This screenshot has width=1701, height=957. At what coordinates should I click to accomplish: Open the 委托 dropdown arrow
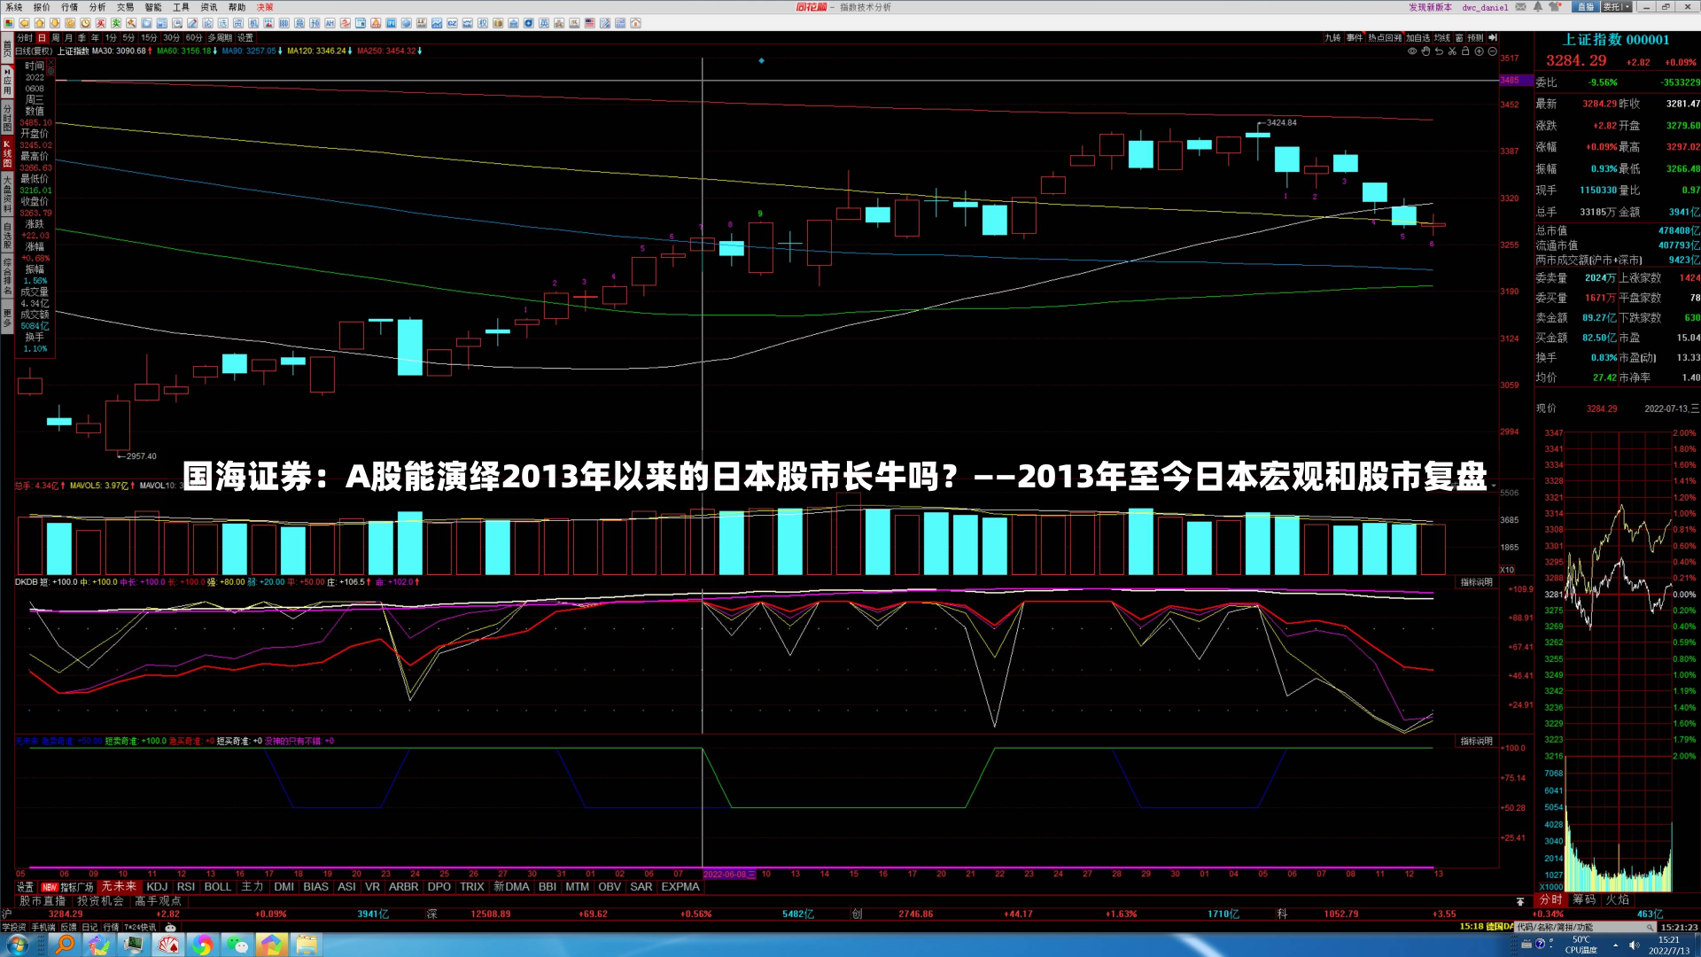coord(1627,7)
